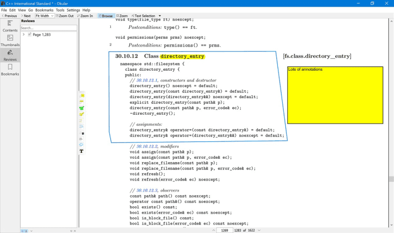
Task: Select the yellow squiggly underline annotation tool
Action: click(x=81, y=120)
